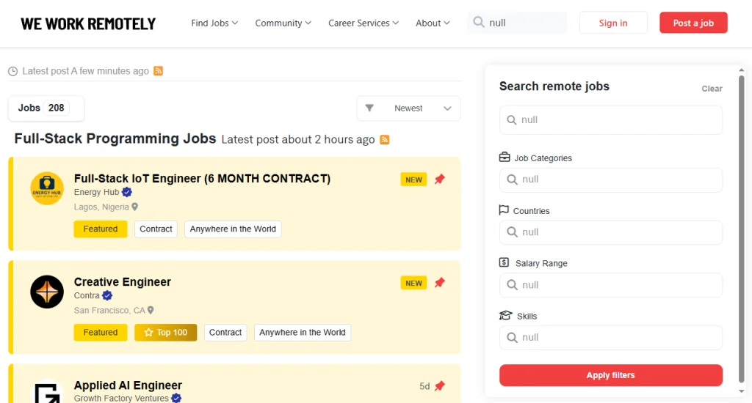Open the RSS feed icon beside Latest post
The height and width of the screenshot is (403, 752).
(159, 71)
